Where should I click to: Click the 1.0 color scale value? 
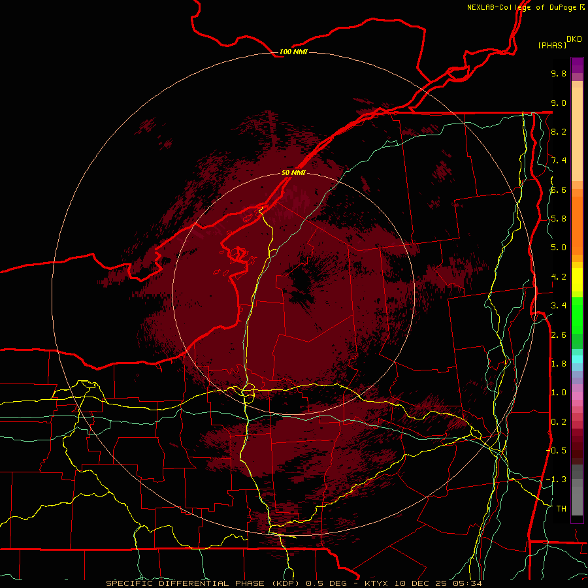point(559,393)
